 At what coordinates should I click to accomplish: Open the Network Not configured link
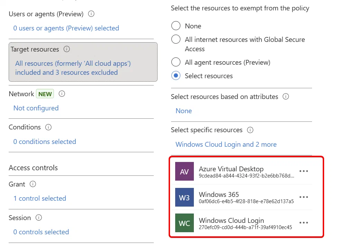click(x=36, y=108)
